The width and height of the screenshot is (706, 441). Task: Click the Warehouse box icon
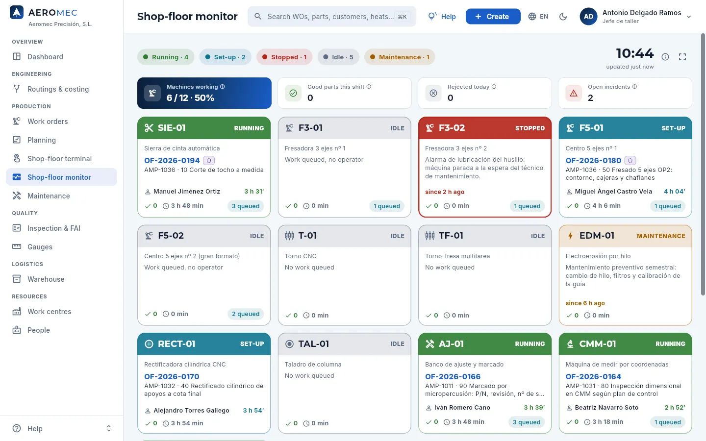pos(17,279)
